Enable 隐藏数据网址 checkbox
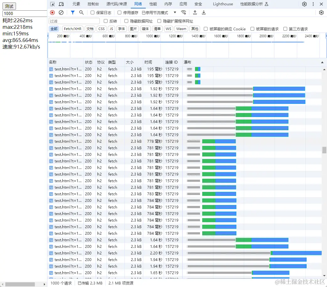This screenshot has width=327, height=287. [x=126, y=21]
